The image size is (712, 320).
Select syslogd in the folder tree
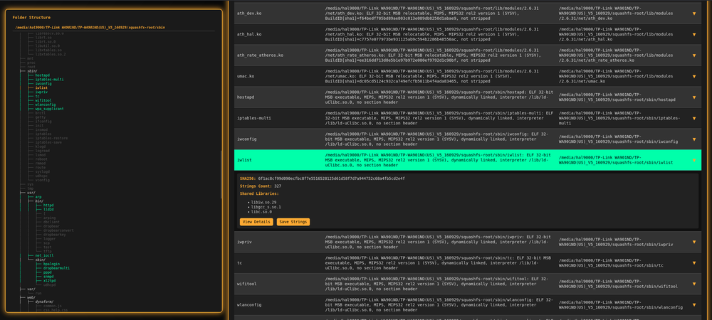(x=42, y=172)
